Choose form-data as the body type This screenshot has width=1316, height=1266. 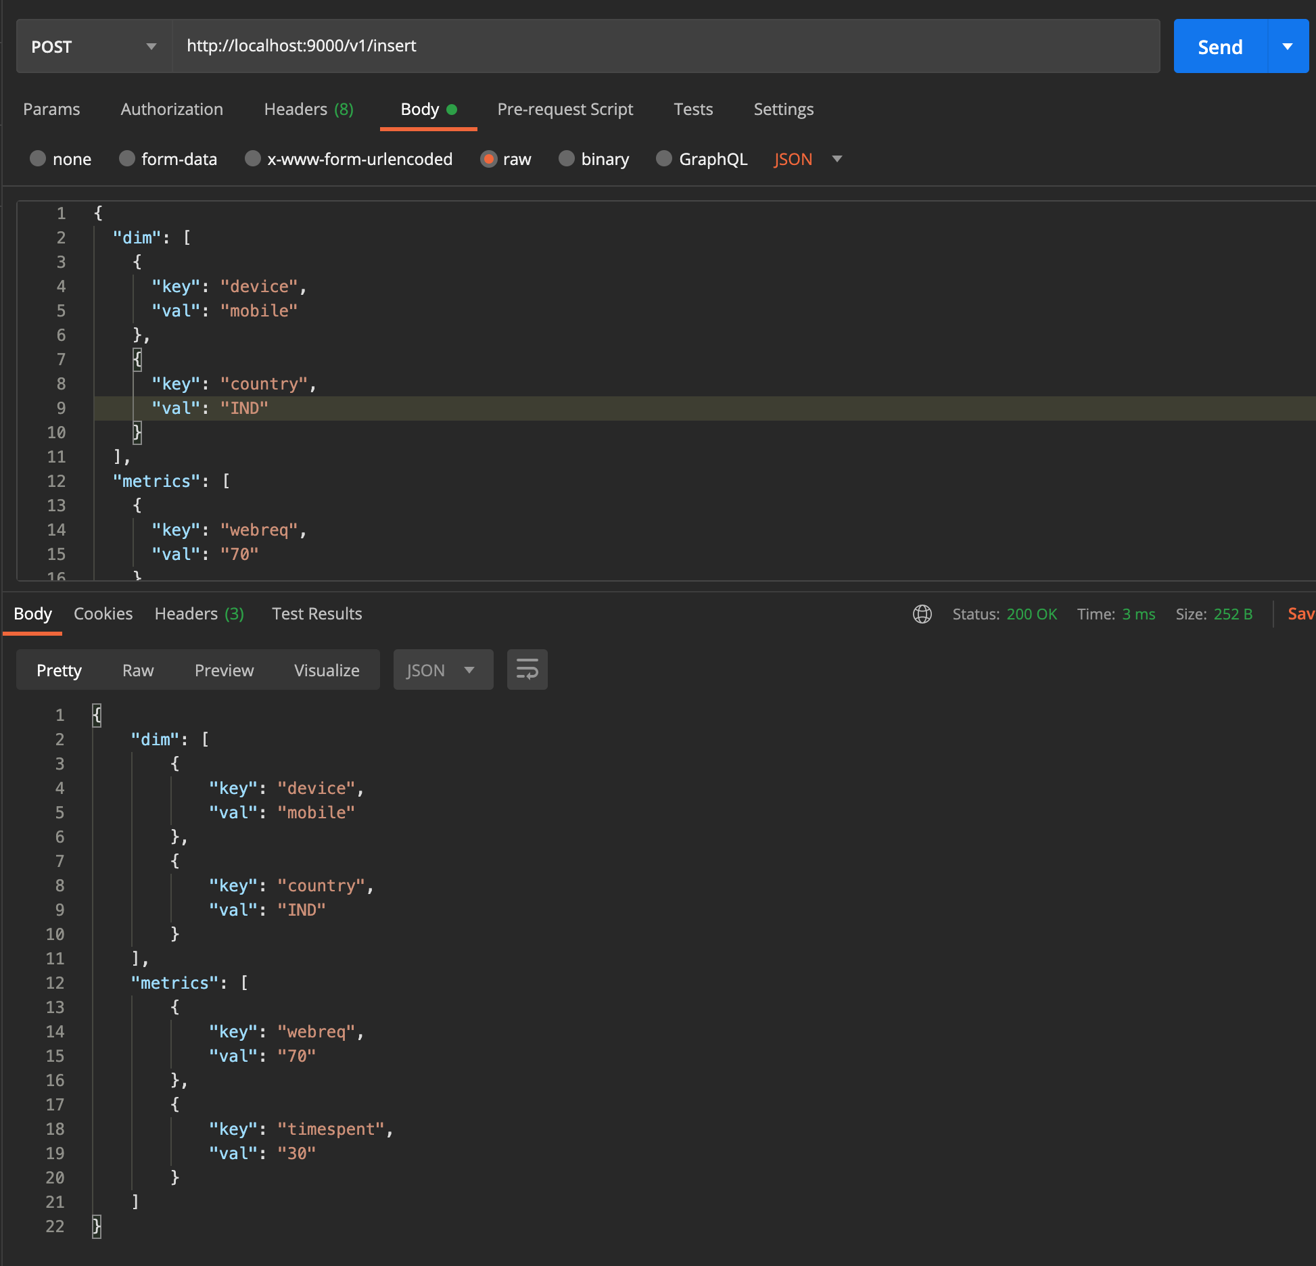pos(127,159)
